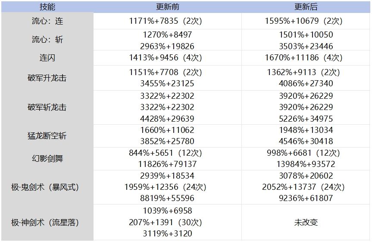Viewport: 372px width, 242px height.
Task: Click the 更新前 column header
Action: point(167,7)
